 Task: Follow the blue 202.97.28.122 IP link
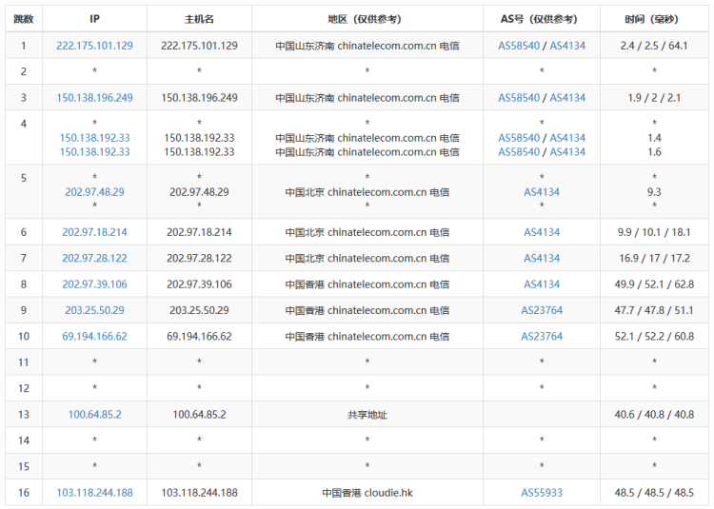click(94, 258)
